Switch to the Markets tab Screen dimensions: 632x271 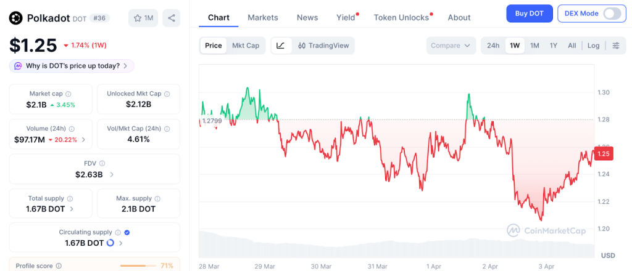[x=263, y=17]
